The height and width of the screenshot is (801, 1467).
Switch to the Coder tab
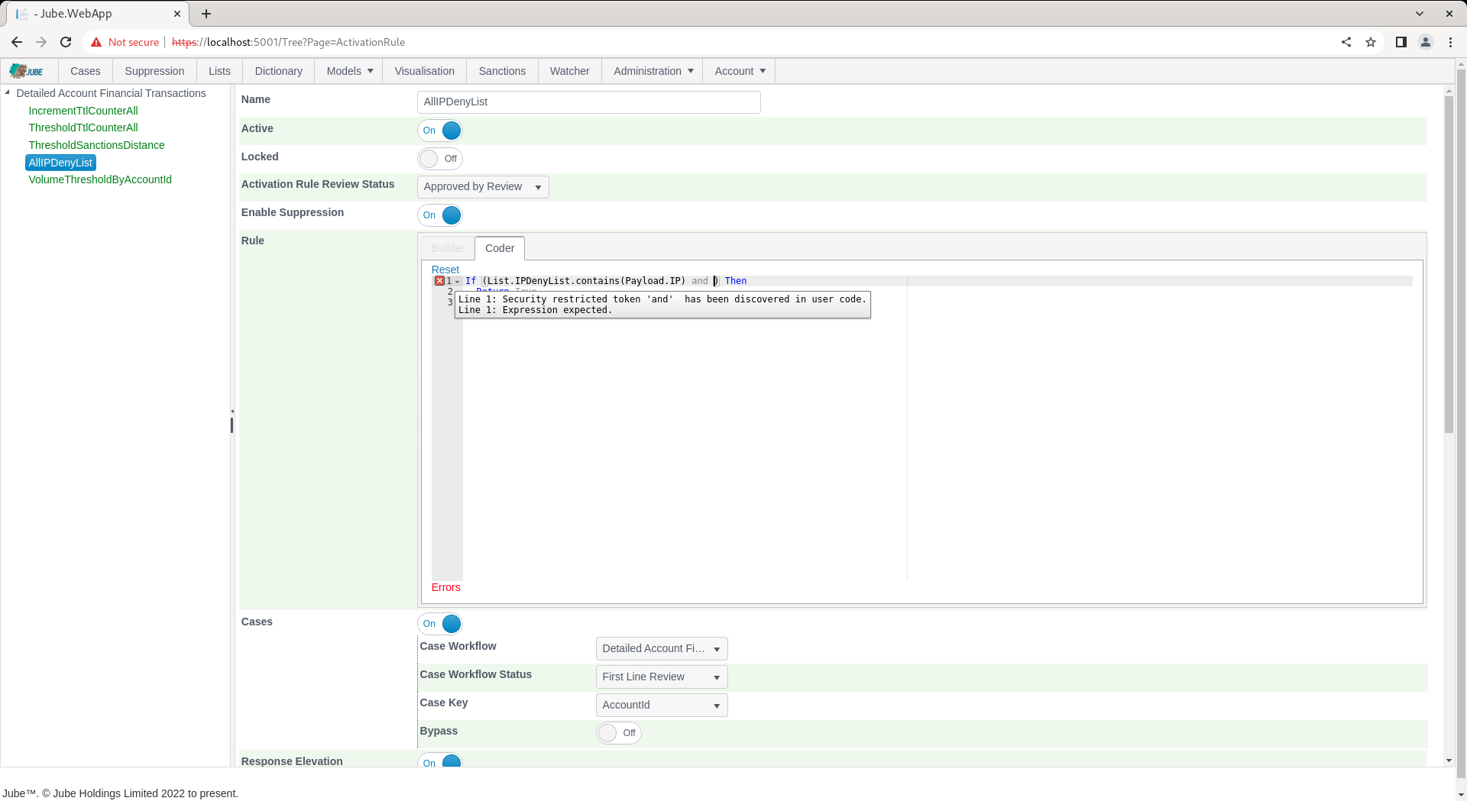[500, 248]
